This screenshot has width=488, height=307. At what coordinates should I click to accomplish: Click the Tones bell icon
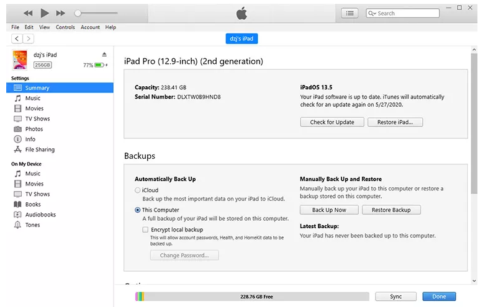pos(18,225)
